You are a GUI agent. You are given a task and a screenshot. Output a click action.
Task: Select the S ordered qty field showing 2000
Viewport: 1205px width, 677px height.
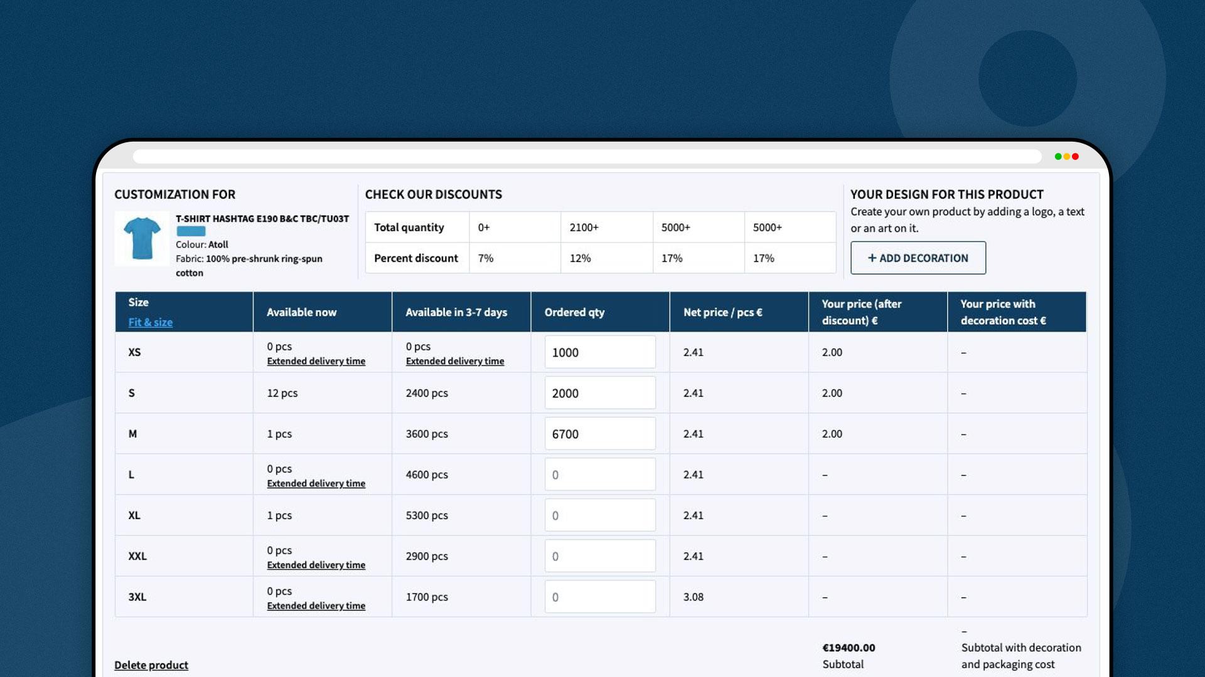tap(599, 393)
